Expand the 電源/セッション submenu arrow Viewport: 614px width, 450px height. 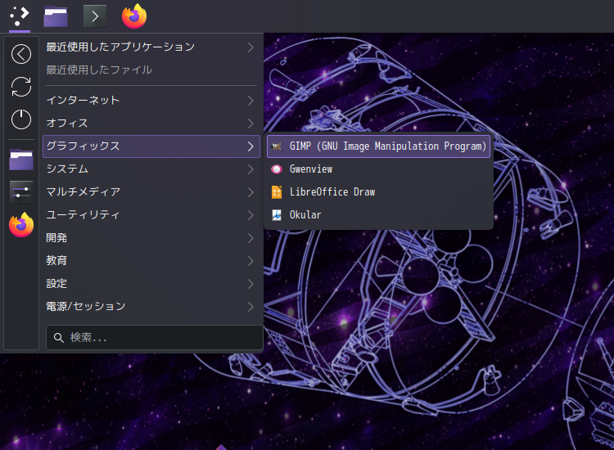251,307
